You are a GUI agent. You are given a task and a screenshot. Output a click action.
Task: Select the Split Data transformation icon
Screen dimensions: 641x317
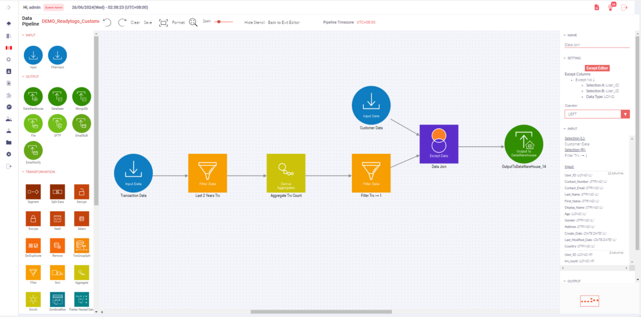(x=57, y=191)
